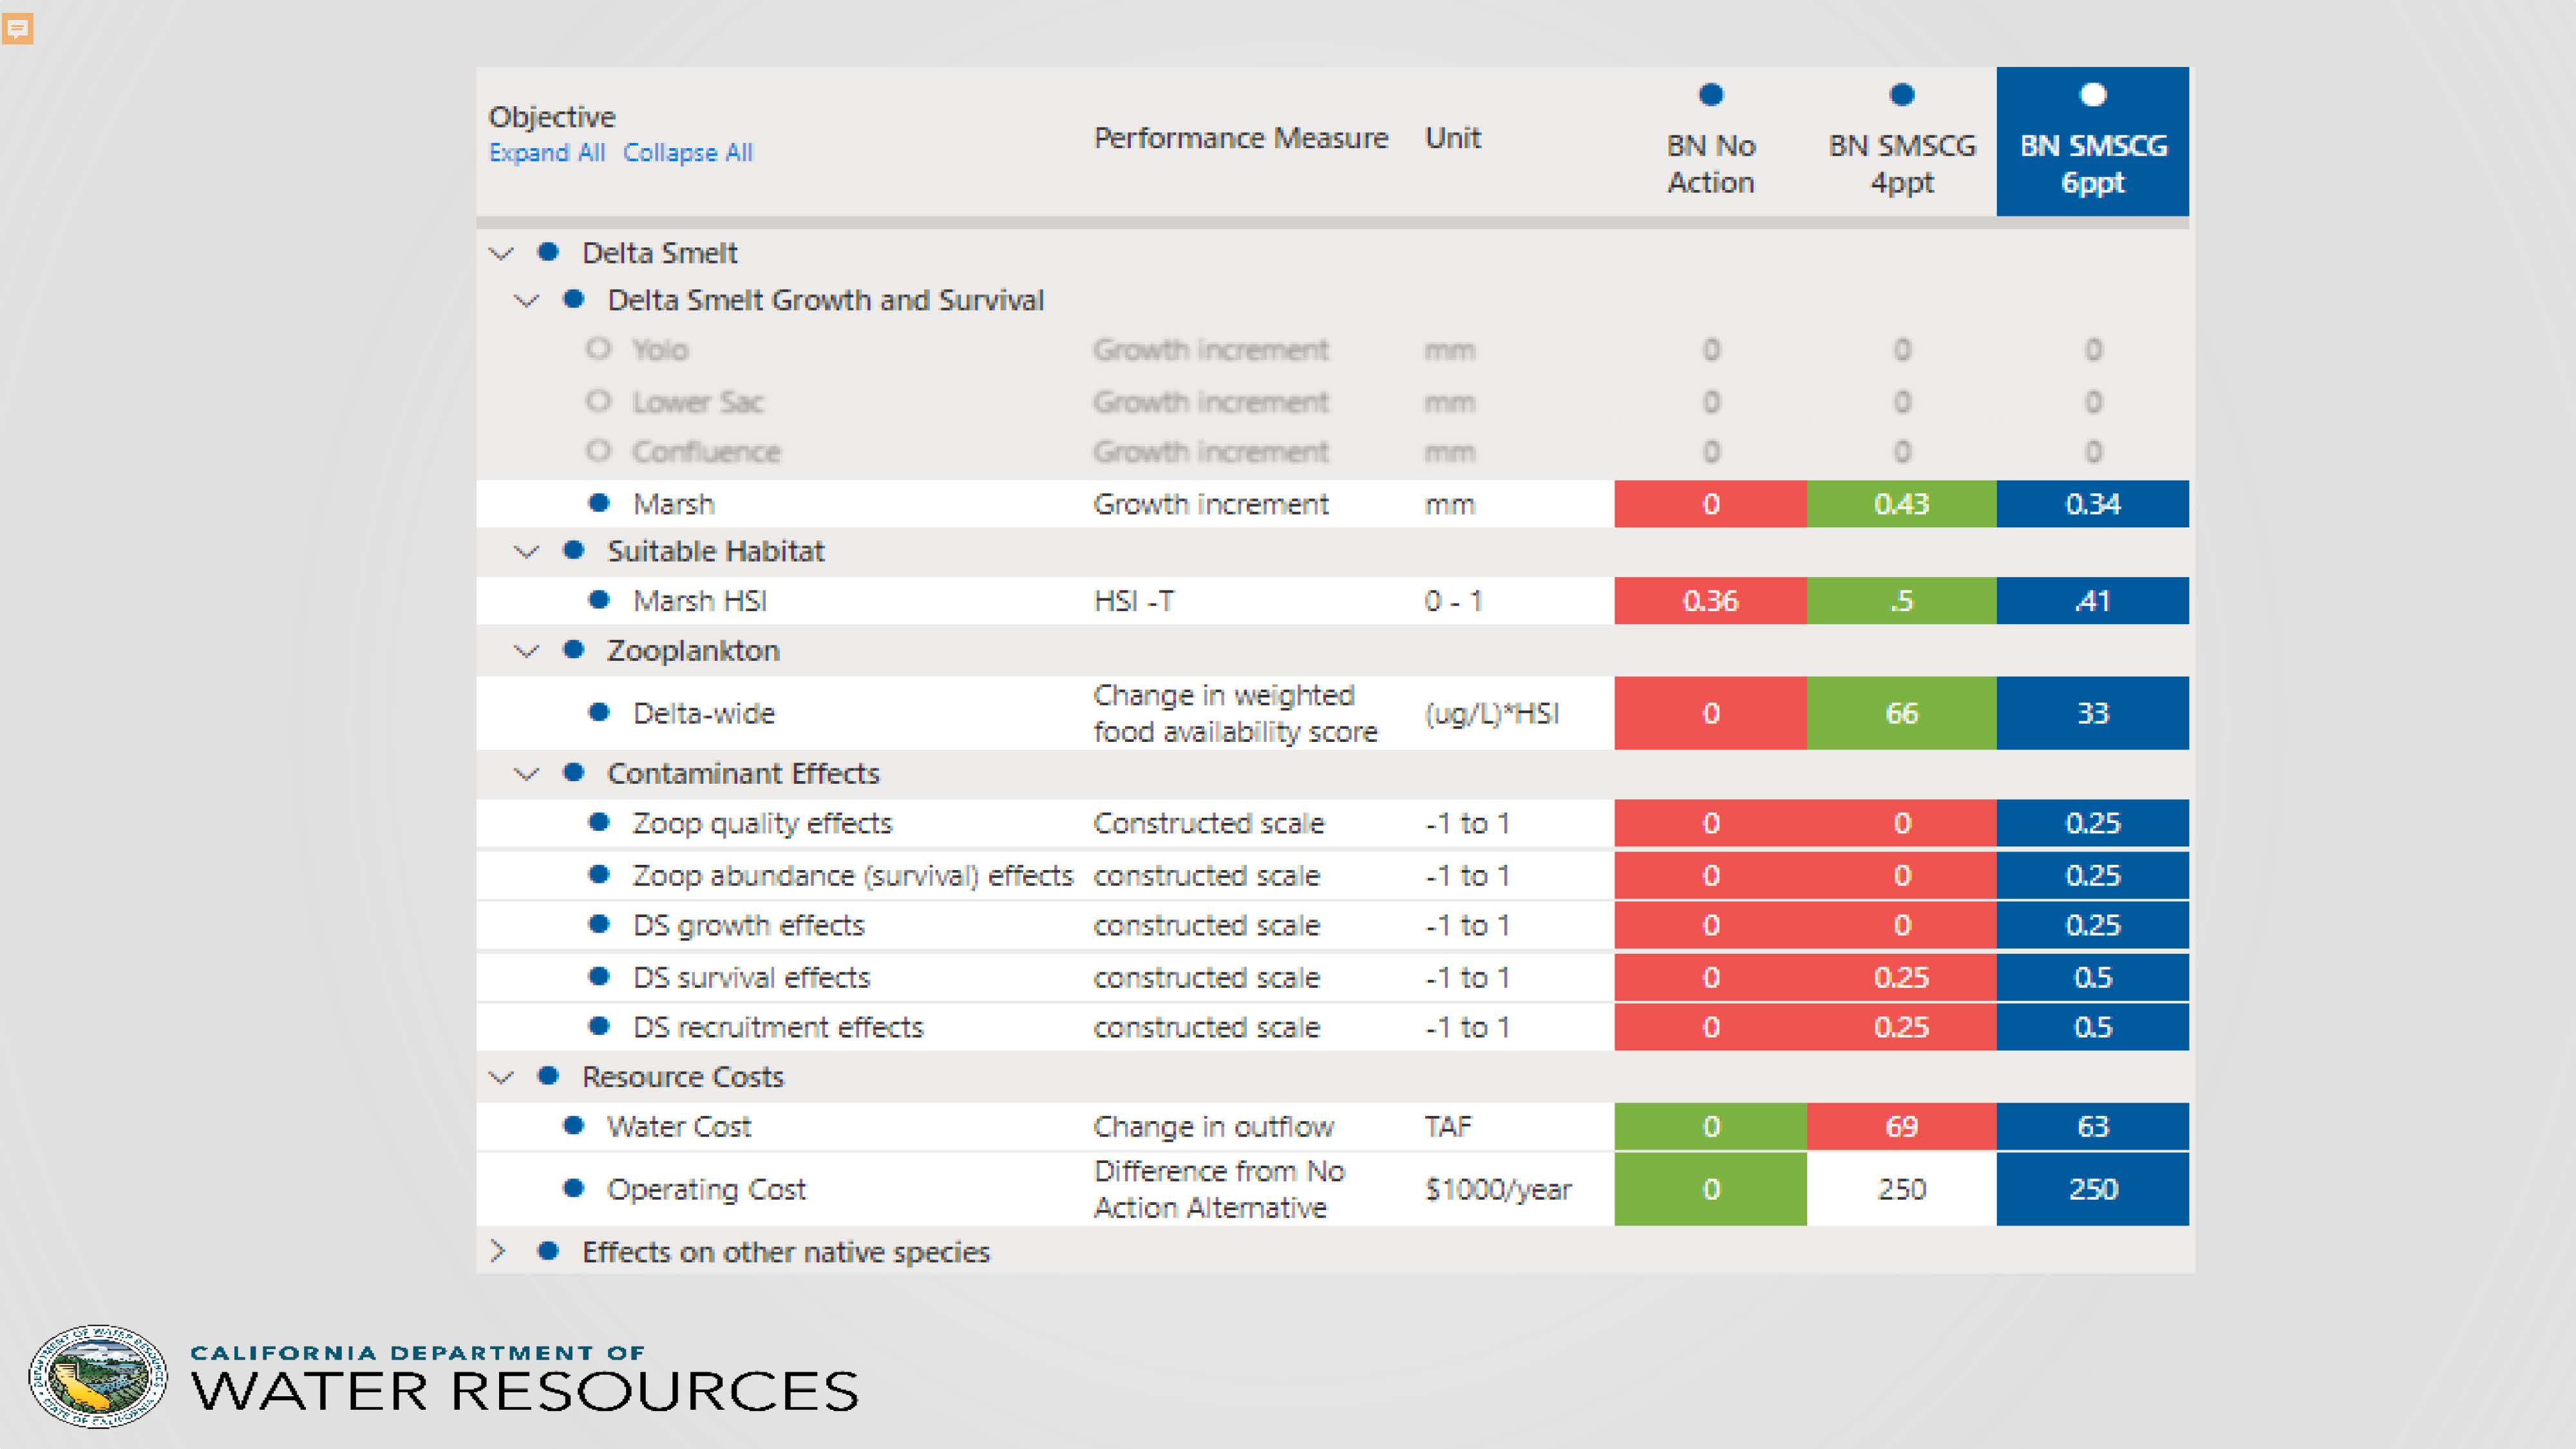Click the bullet icon beside Water Cost
Viewport: 2576px width, 1449px height.
574,1126
